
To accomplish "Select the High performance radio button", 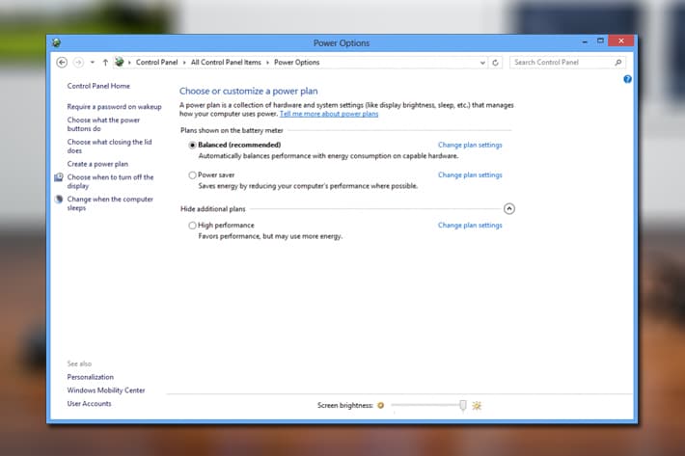I will (192, 226).
